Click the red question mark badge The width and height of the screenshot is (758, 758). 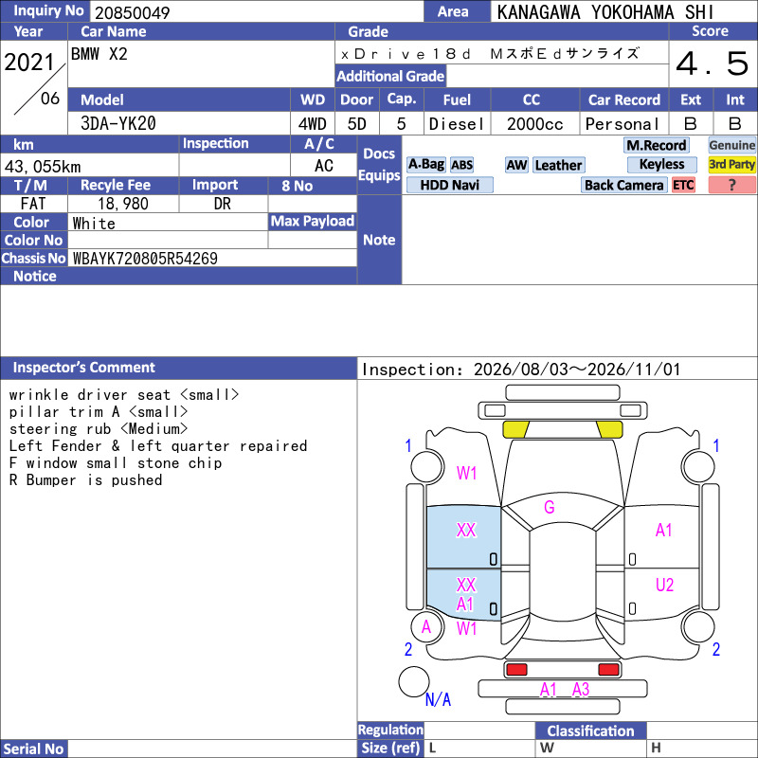point(731,185)
